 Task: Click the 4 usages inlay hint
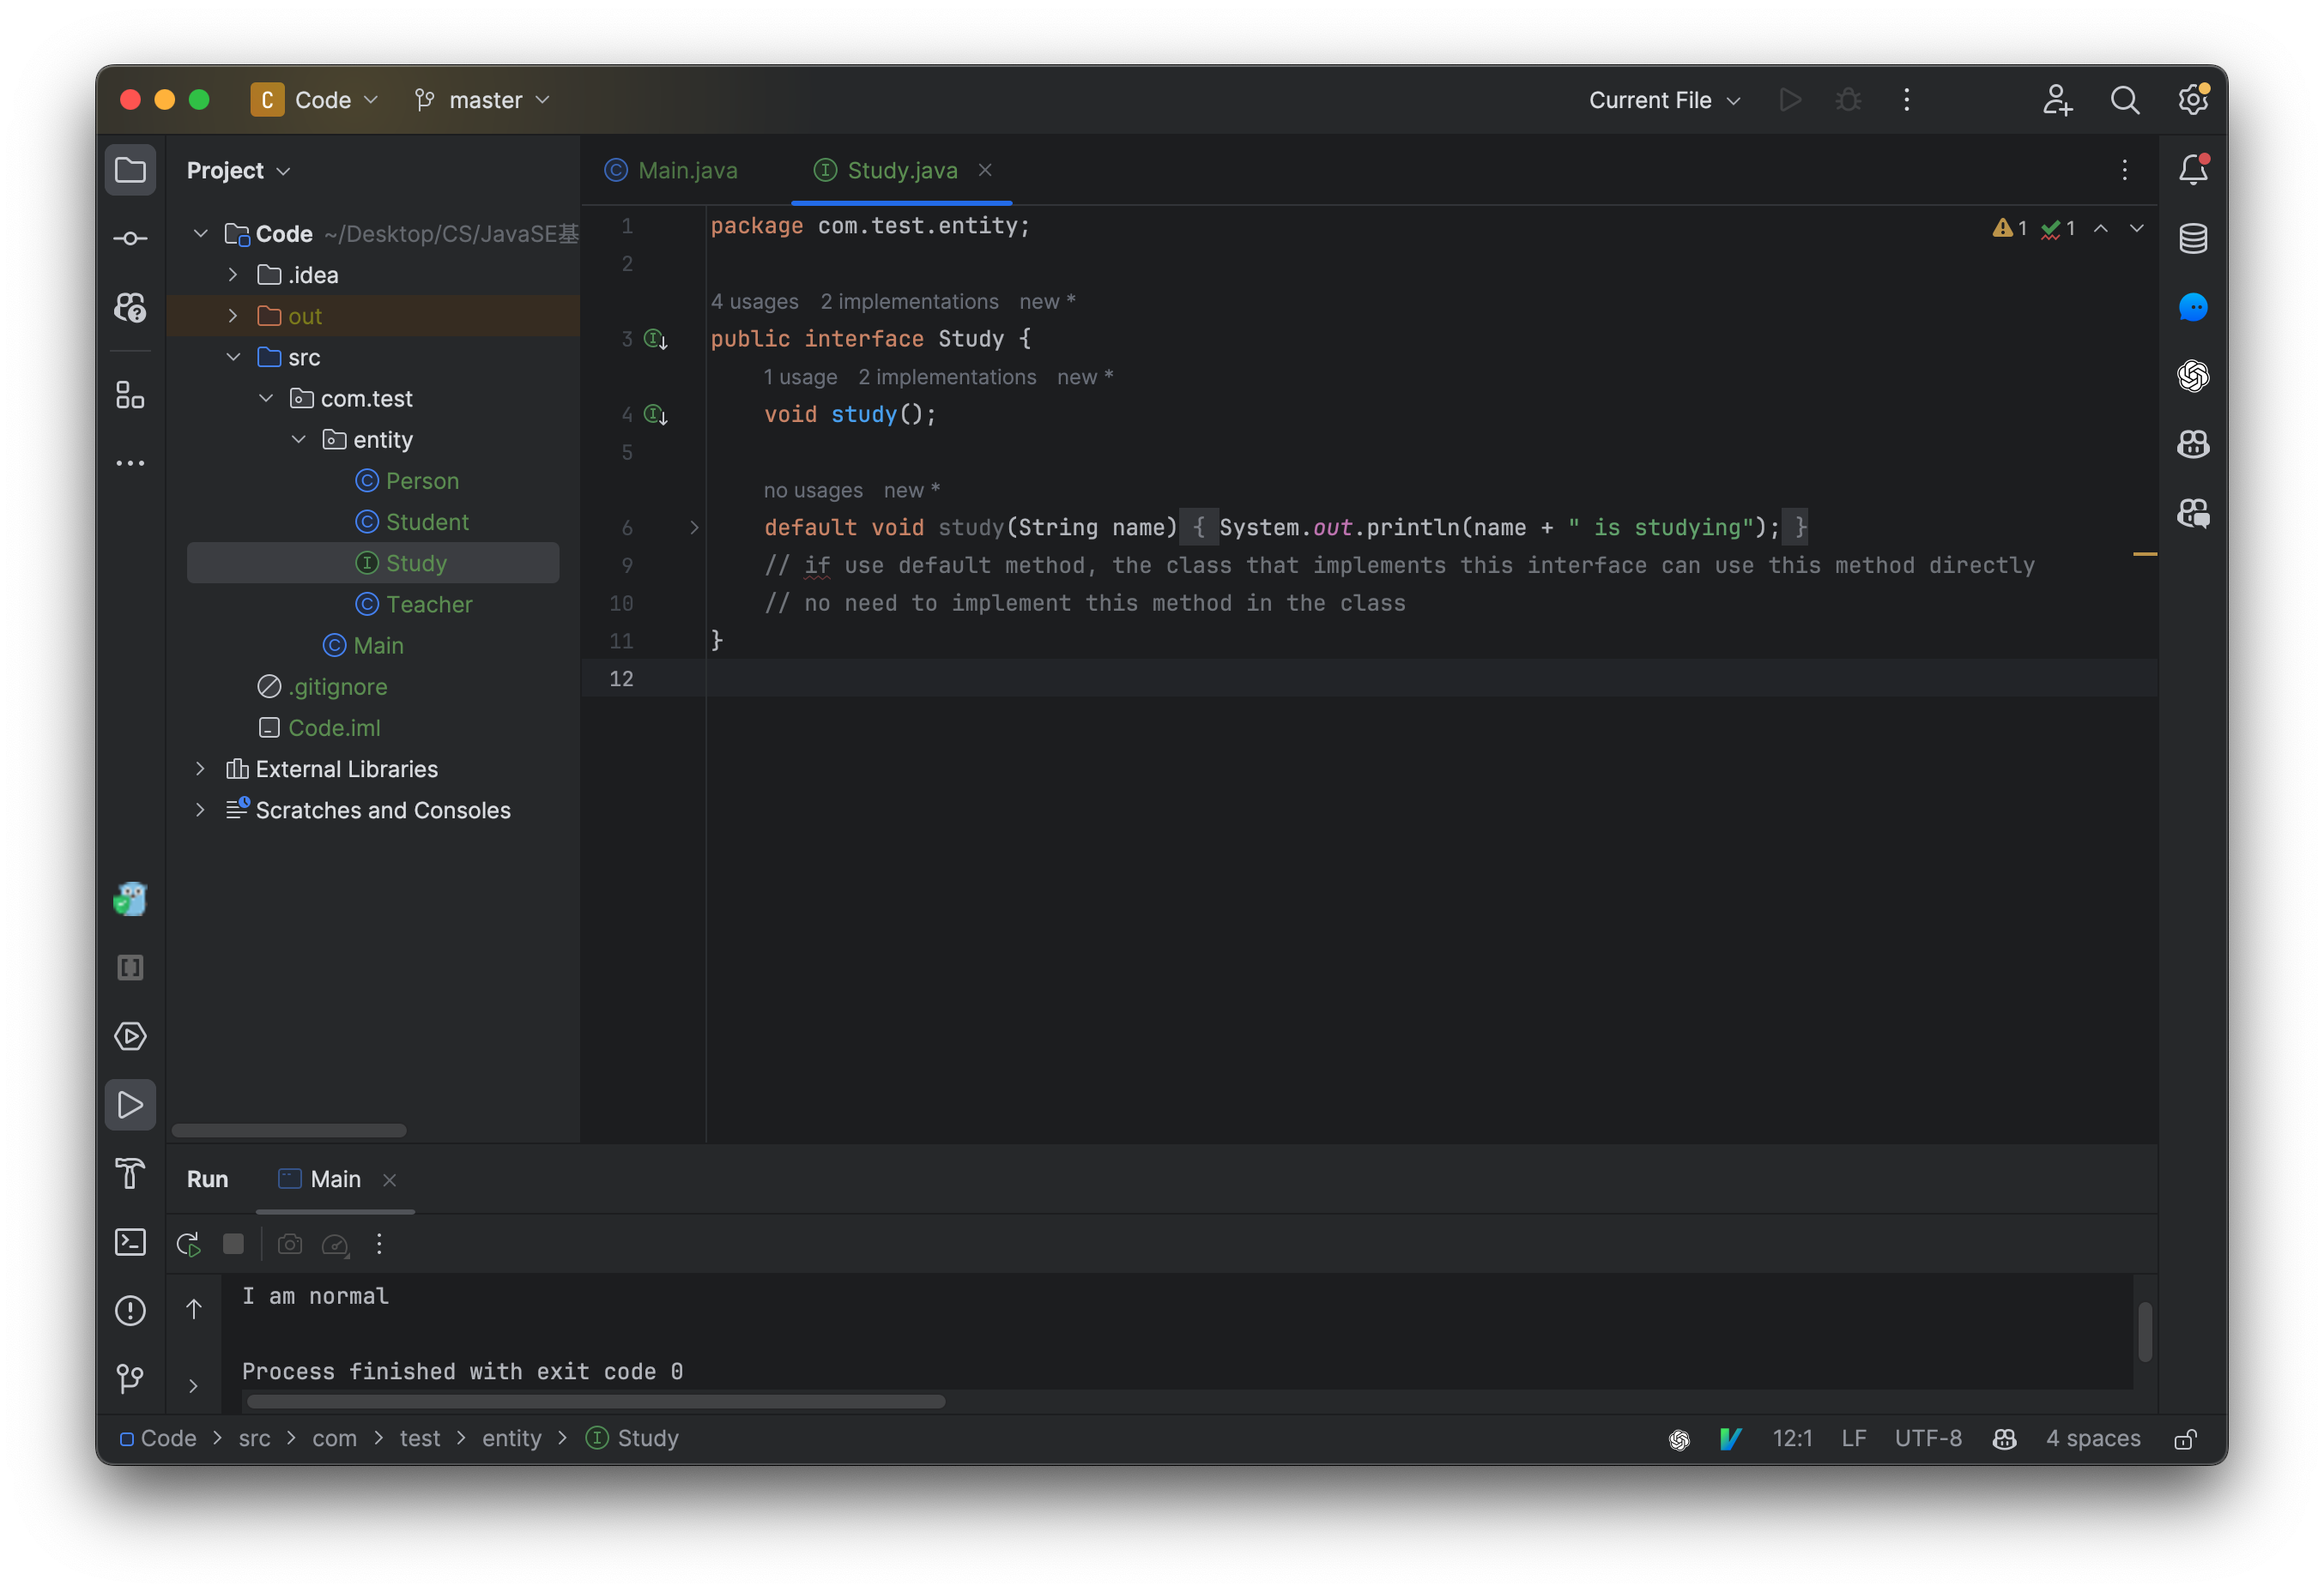pyautogui.click(x=754, y=301)
